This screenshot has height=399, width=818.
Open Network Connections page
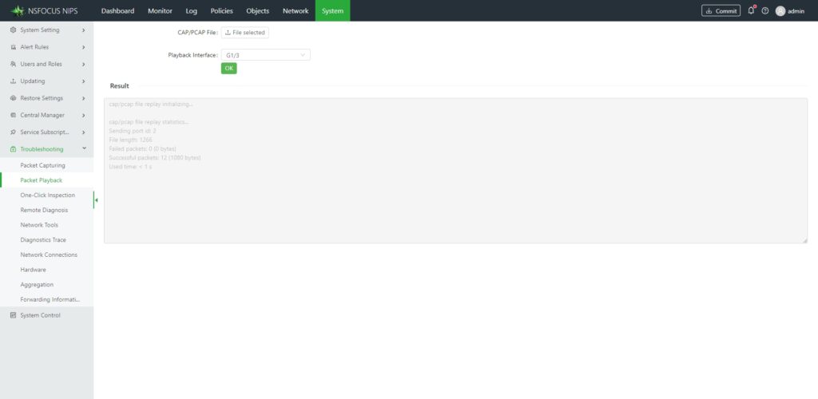[47, 255]
